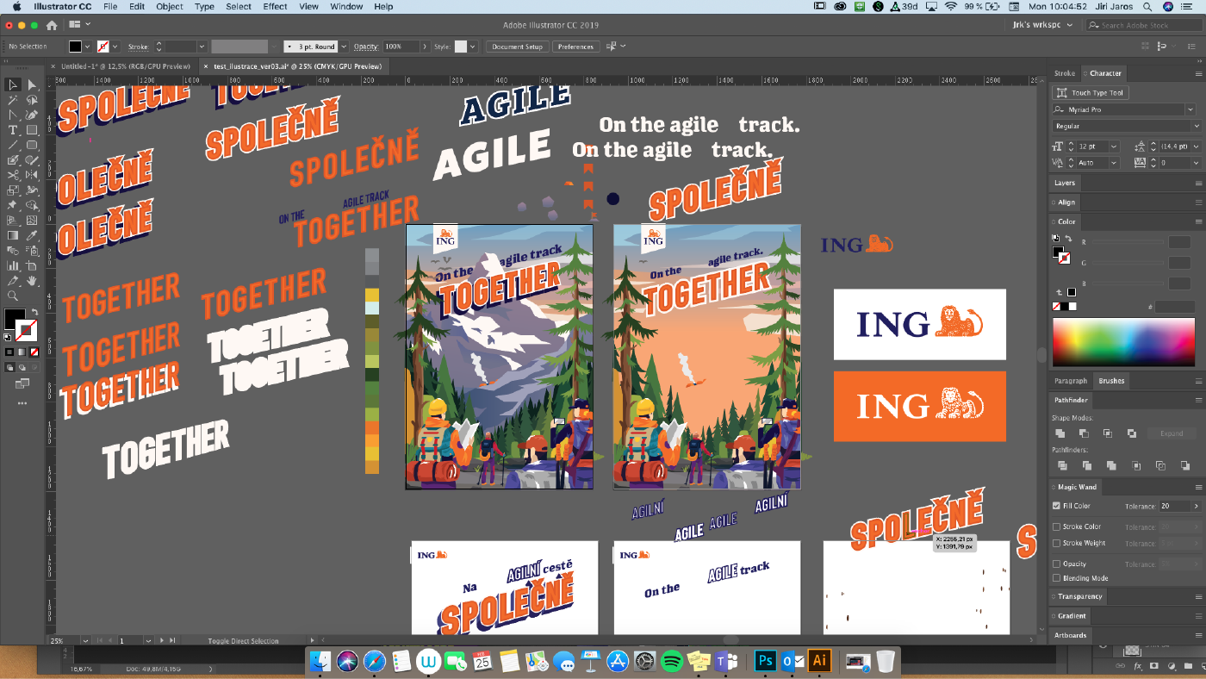Screen dimensions: 1206x679
Task: Open the Auto kerning dropdown
Action: point(1114,163)
